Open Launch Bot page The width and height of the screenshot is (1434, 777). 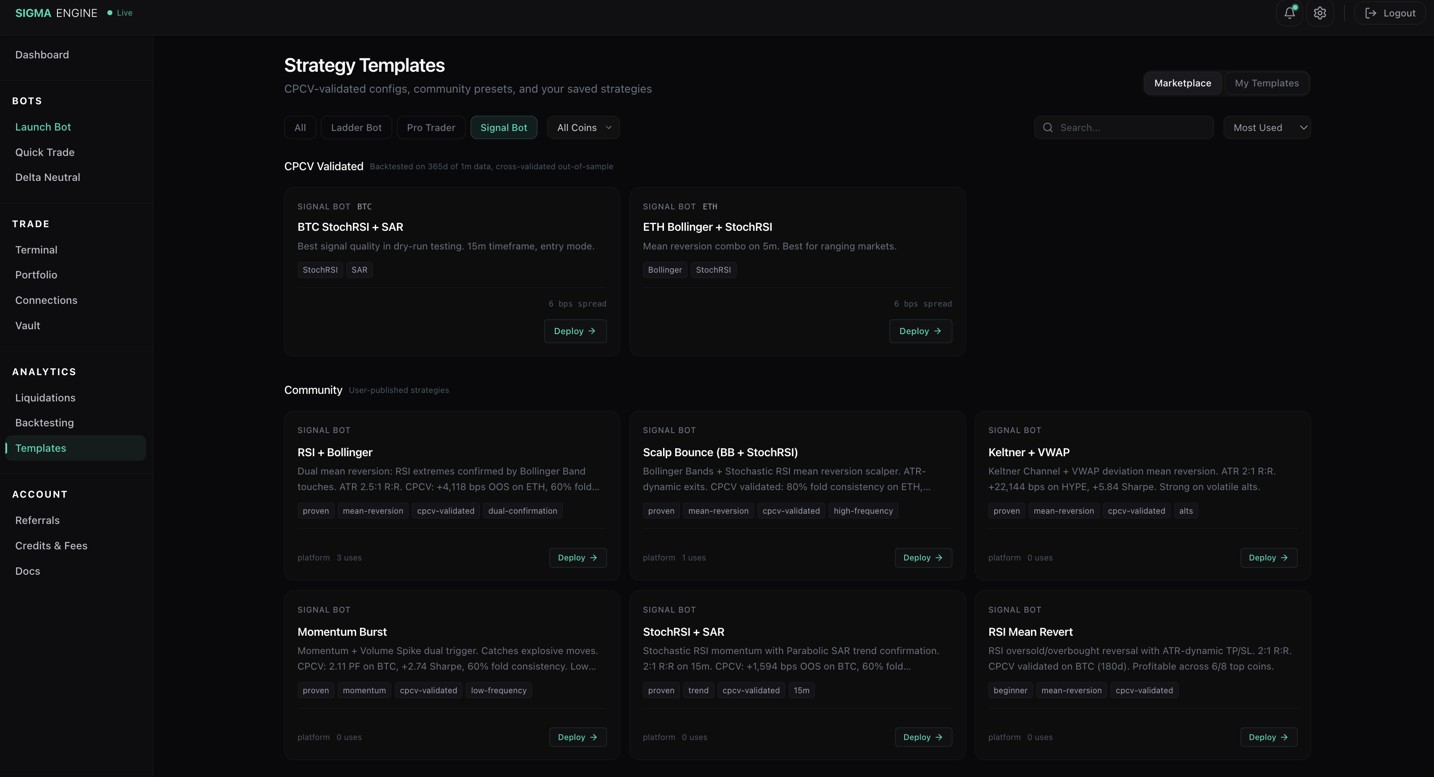point(43,127)
